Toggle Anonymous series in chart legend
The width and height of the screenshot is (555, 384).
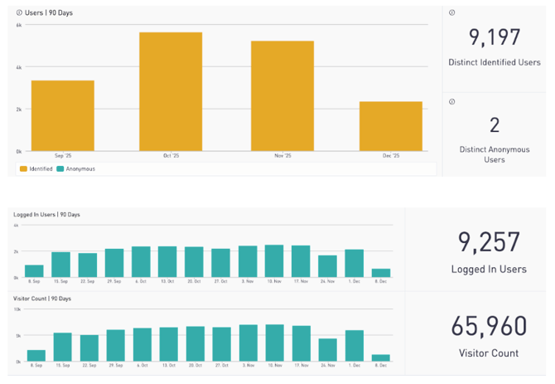[x=75, y=169]
